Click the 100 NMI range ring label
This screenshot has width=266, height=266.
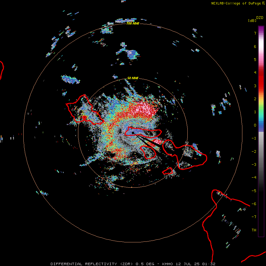(133, 23)
